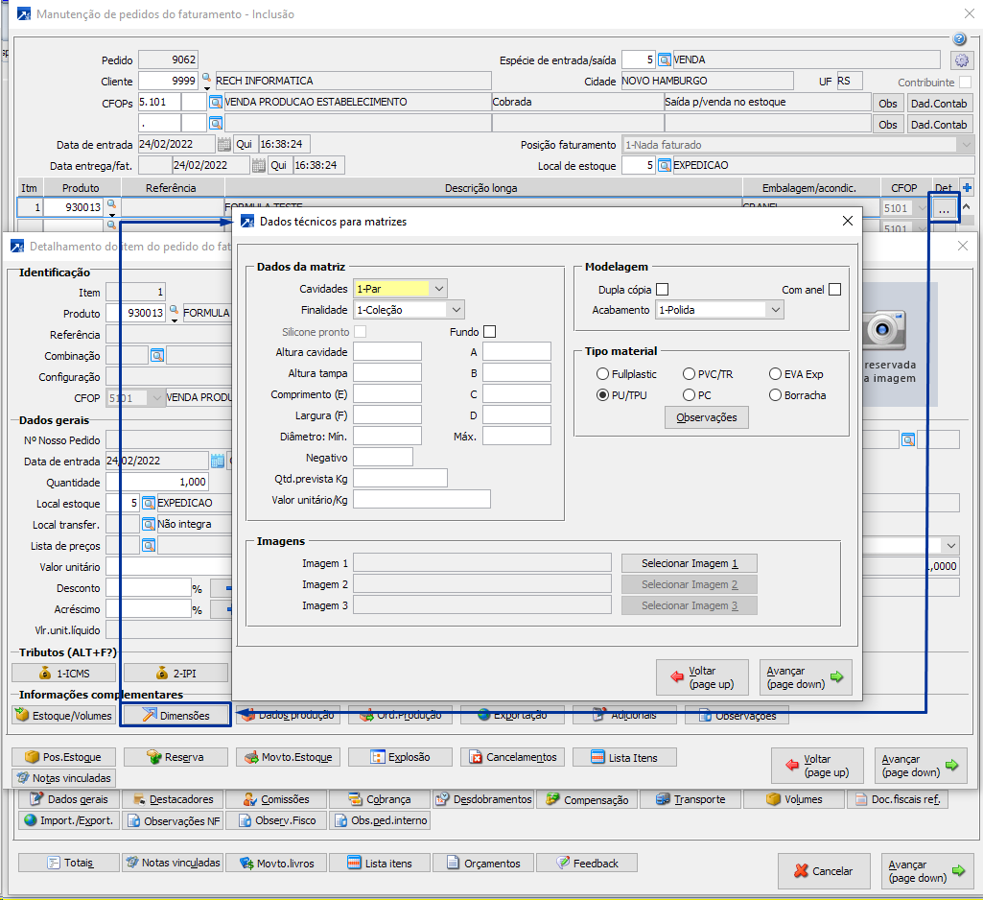Open the Dimensões button

click(x=176, y=715)
